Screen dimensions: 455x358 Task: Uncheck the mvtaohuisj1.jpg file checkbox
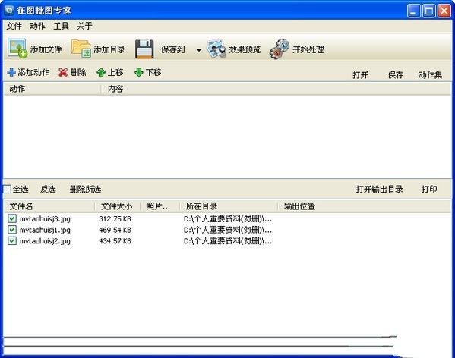[x=12, y=230]
